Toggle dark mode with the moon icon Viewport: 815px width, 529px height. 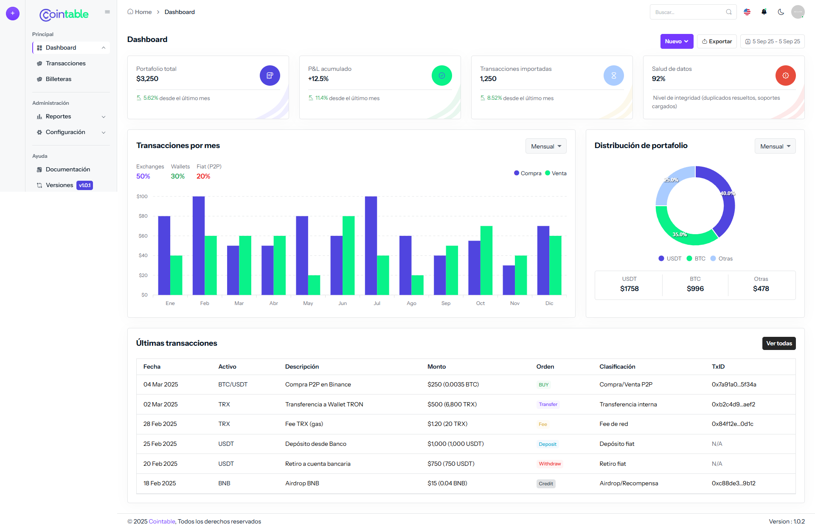(x=781, y=12)
